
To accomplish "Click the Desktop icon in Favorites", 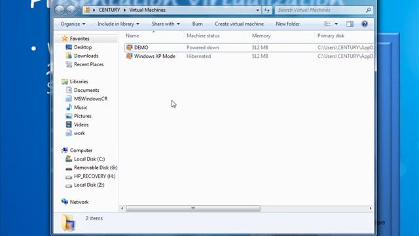I will [x=69, y=47].
